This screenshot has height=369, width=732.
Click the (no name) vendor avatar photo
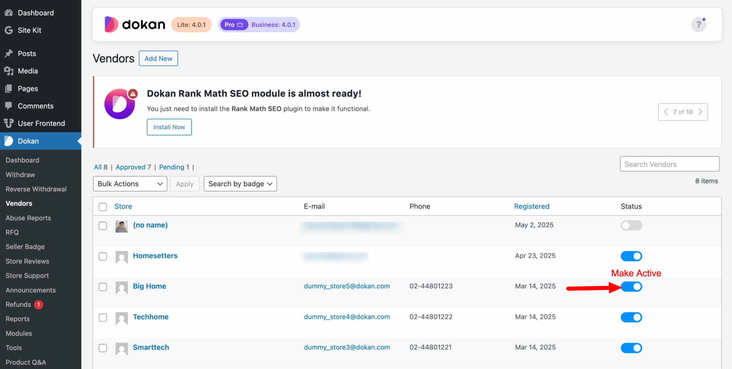(x=122, y=226)
